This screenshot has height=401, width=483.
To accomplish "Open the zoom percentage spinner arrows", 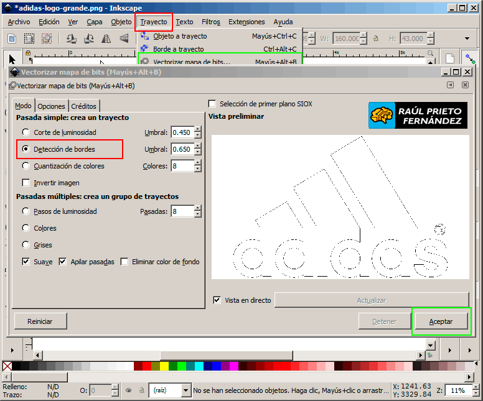I will click(x=476, y=390).
